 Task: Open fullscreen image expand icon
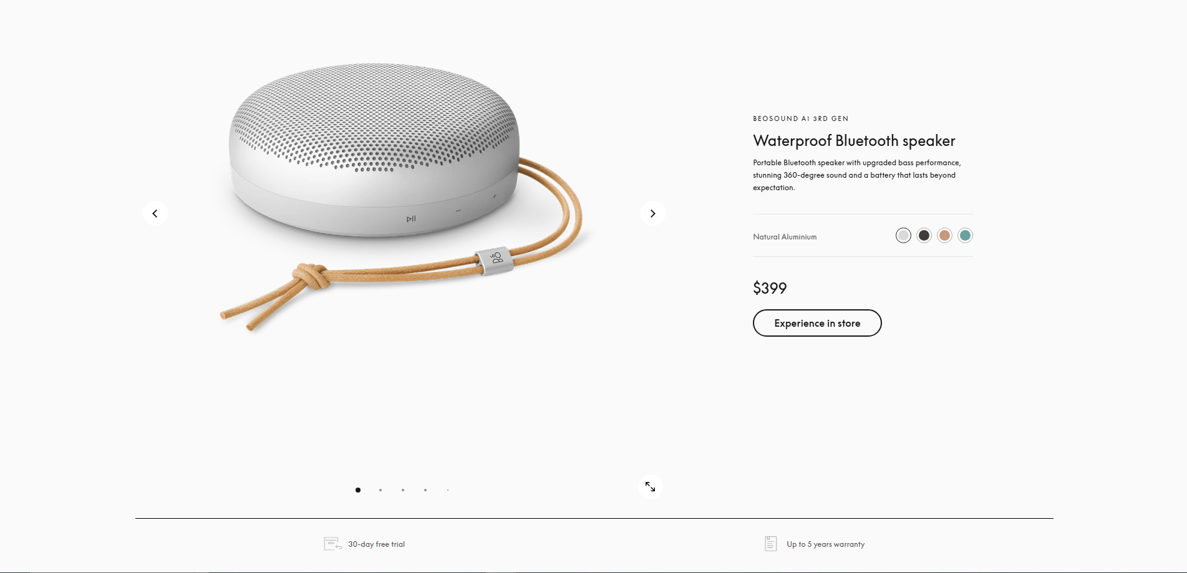[x=650, y=486]
